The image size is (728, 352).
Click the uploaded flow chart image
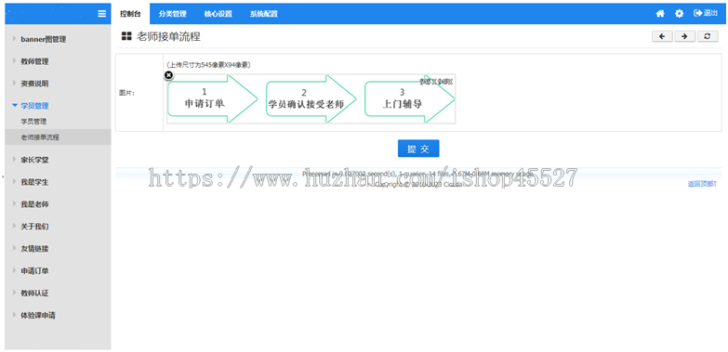tap(311, 98)
